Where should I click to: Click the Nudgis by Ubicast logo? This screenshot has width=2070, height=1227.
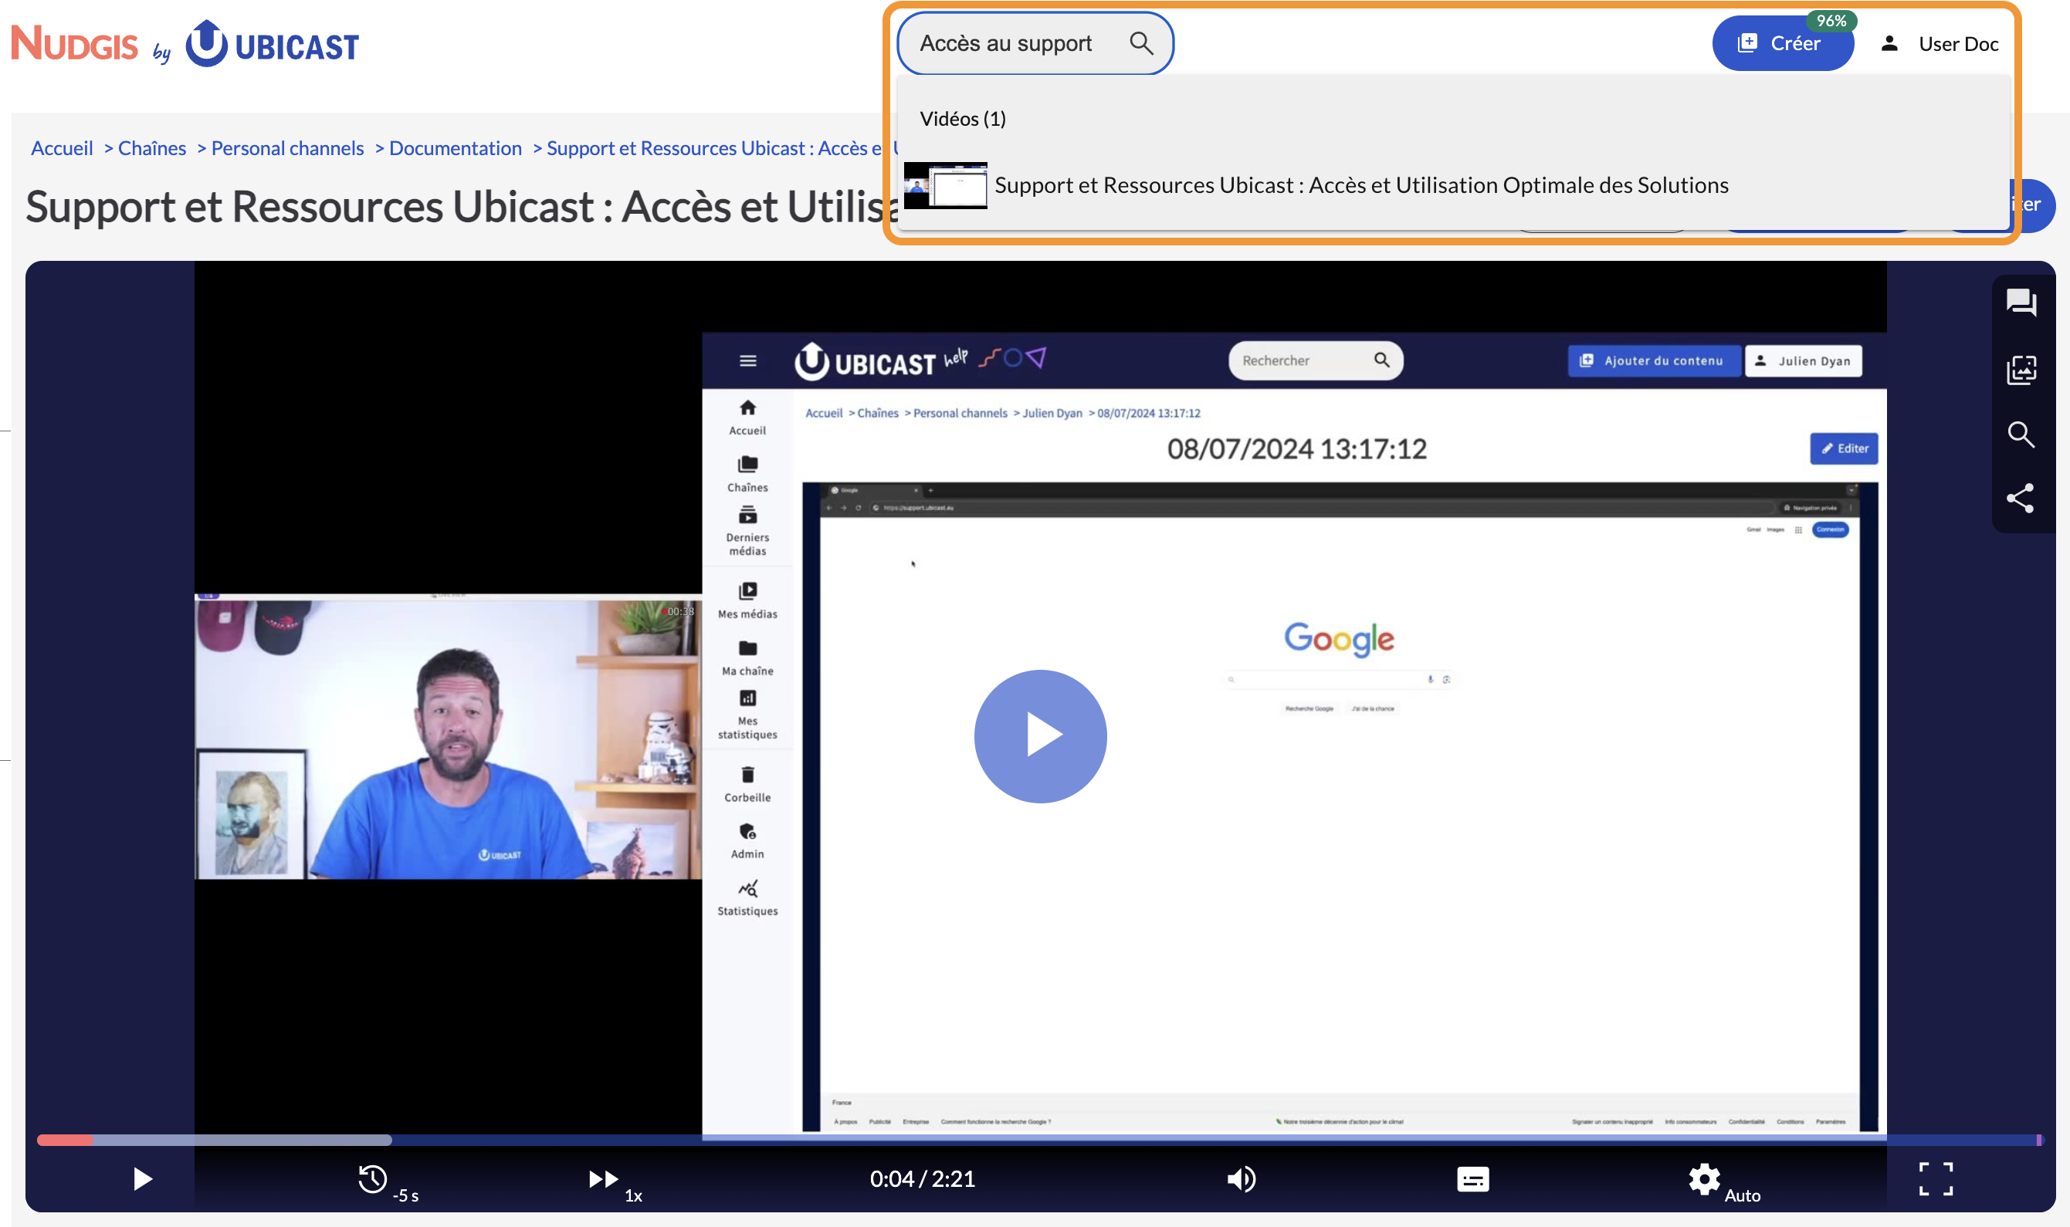185,44
